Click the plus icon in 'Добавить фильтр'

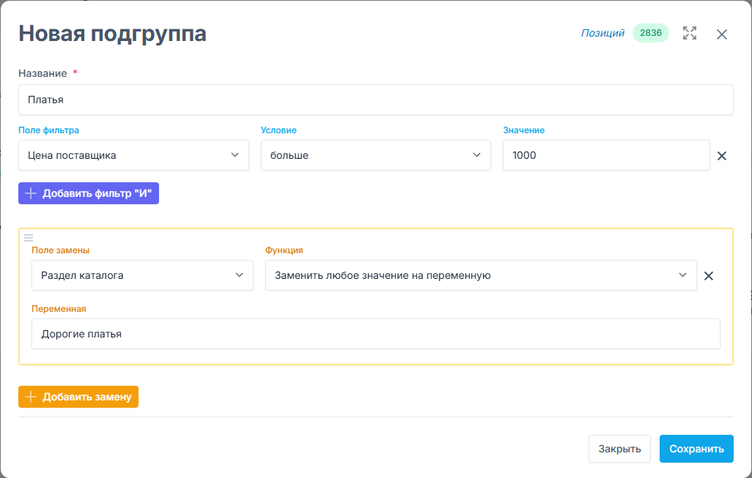[31, 193]
